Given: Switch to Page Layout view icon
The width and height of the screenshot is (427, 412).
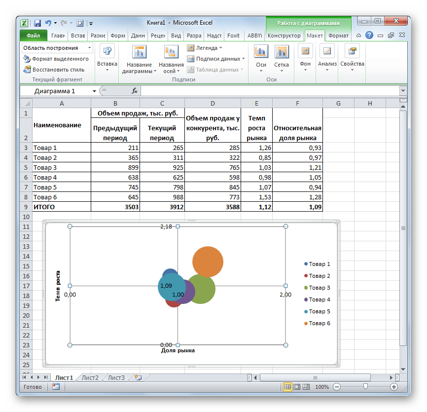Looking at the screenshot, I should (297, 387).
